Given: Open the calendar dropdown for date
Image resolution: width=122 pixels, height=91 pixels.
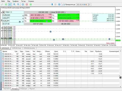Looking at the screenshot, I should pos(89,5).
